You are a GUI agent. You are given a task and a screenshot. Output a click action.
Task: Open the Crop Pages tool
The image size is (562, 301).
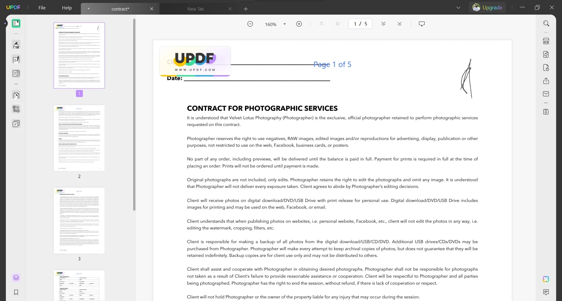(16, 109)
